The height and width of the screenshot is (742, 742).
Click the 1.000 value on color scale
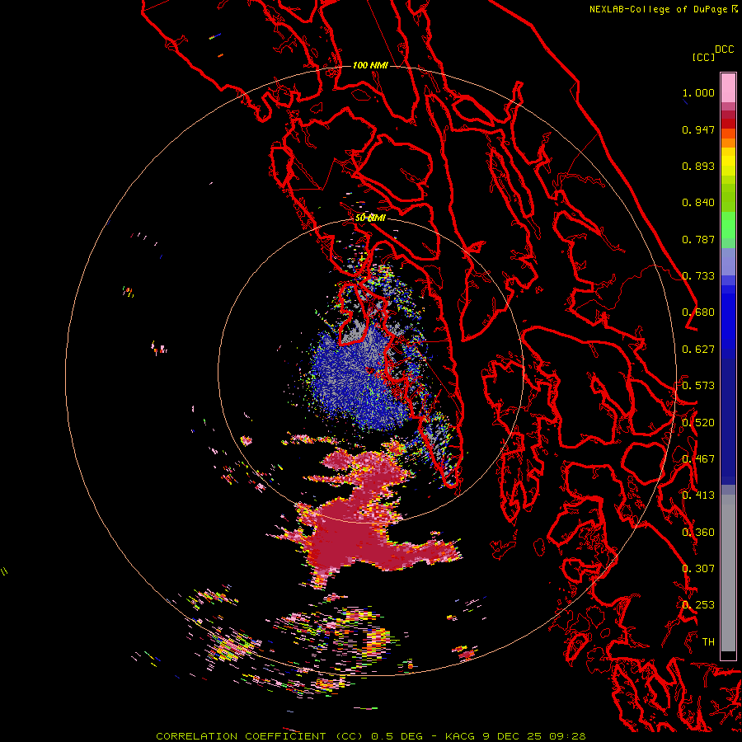(698, 92)
